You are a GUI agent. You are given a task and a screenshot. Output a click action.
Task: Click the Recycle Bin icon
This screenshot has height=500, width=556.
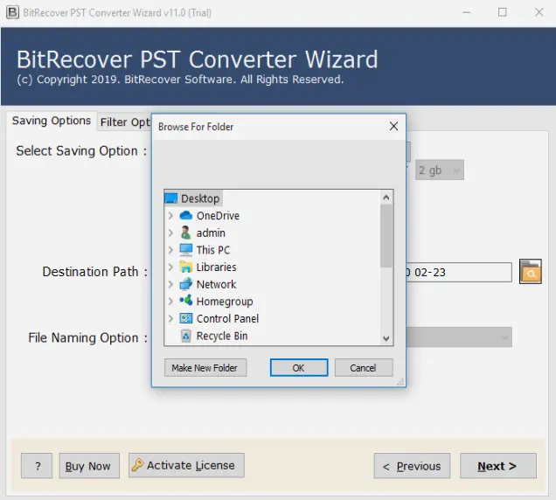click(185, 336)
